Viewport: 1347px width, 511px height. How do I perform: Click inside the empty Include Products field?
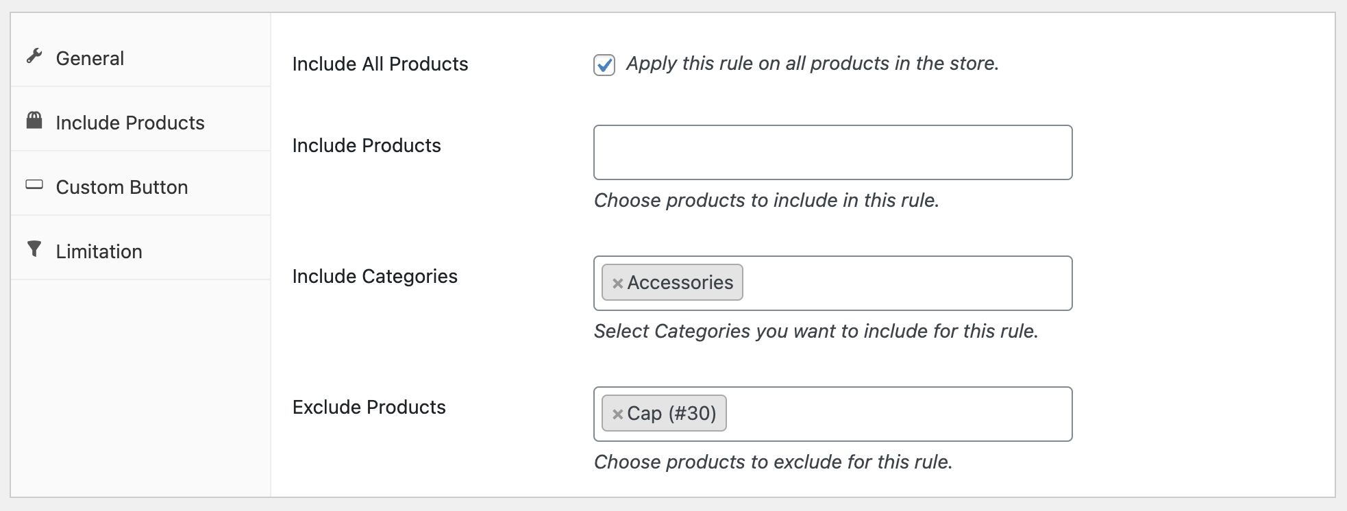pyautogui.click(x=832, y=152)
